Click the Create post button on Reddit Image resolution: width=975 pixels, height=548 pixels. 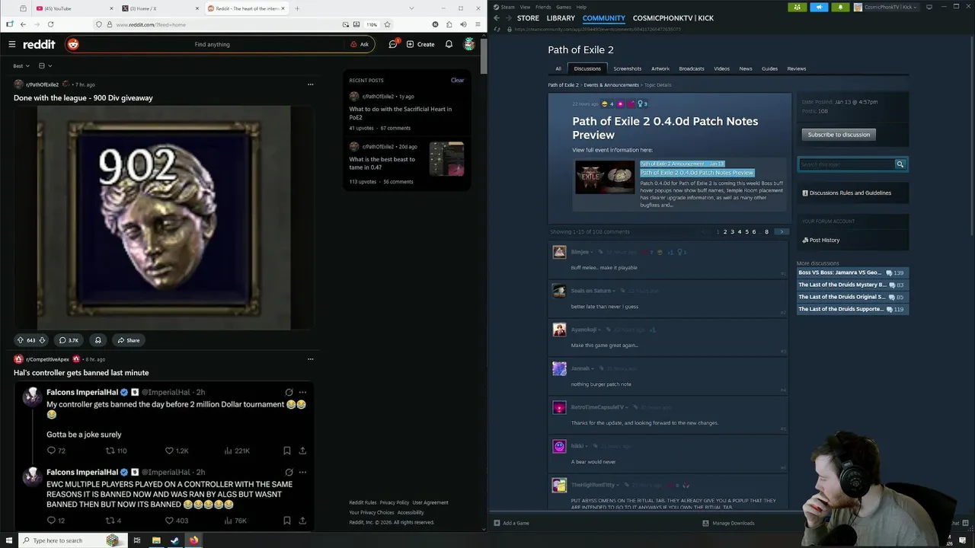tap(420, 44)
